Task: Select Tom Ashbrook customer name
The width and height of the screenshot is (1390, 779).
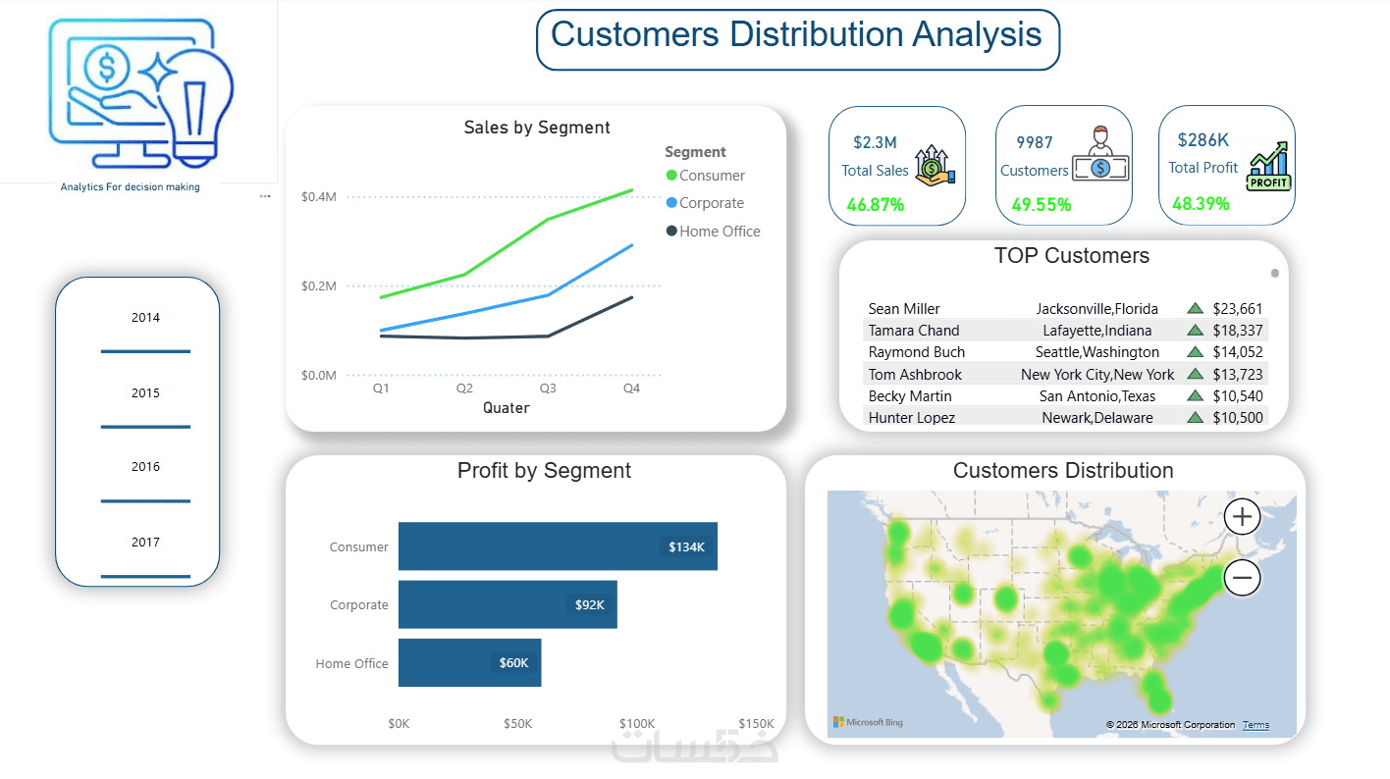Action: (915, 375)
